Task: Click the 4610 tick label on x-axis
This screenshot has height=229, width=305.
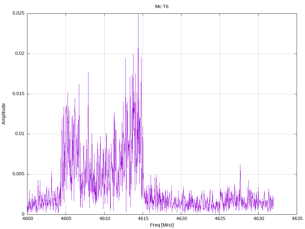Action: click(104, 218)
